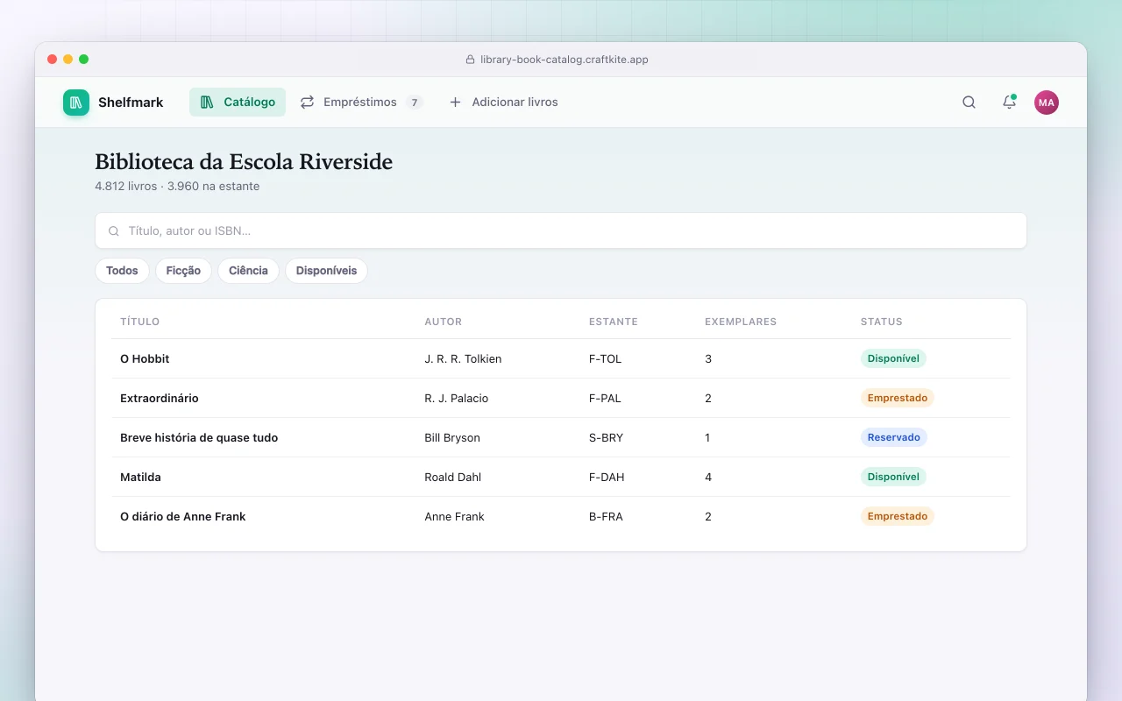Click the Reservado status badge

(x=894, y=437)
